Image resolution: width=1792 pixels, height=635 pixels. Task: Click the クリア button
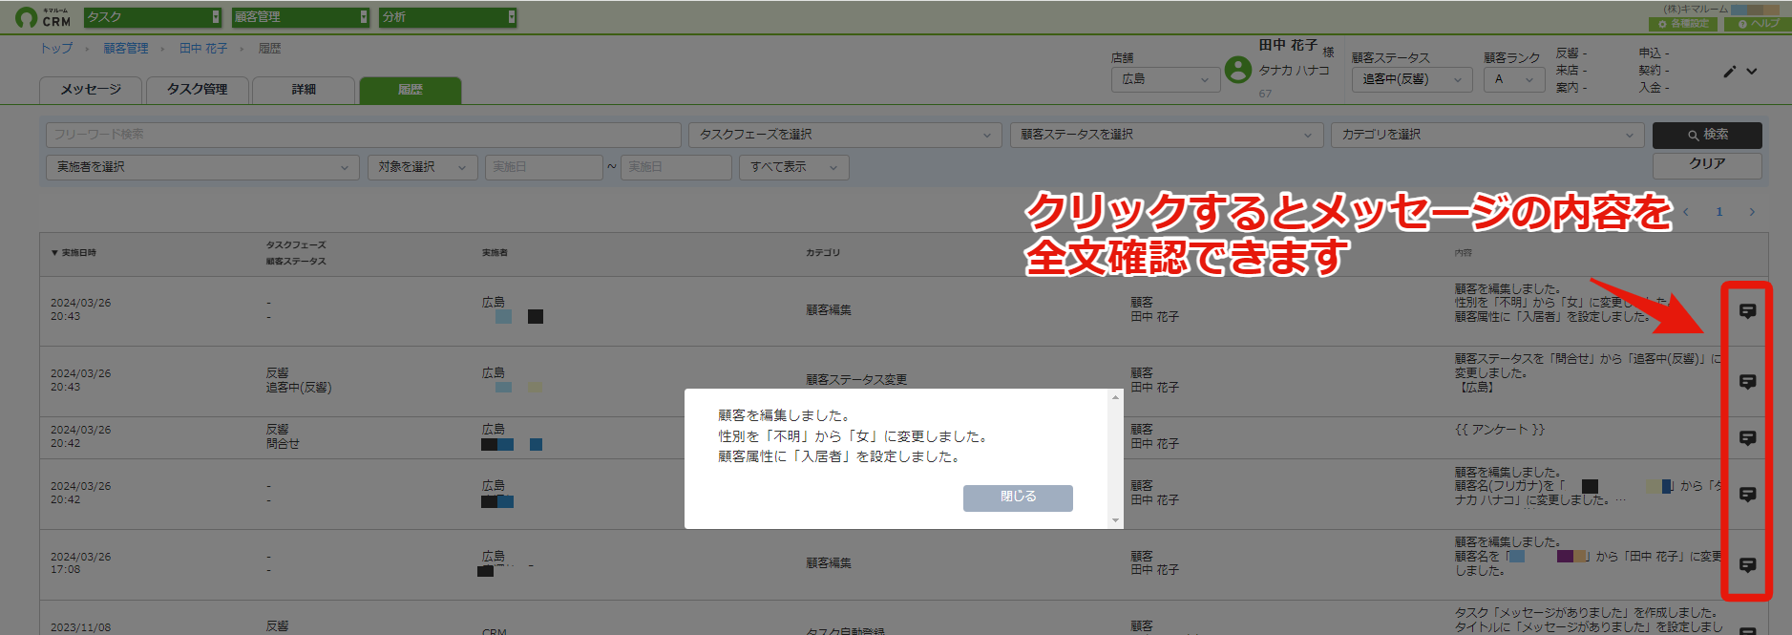[x=1707, y=164]
